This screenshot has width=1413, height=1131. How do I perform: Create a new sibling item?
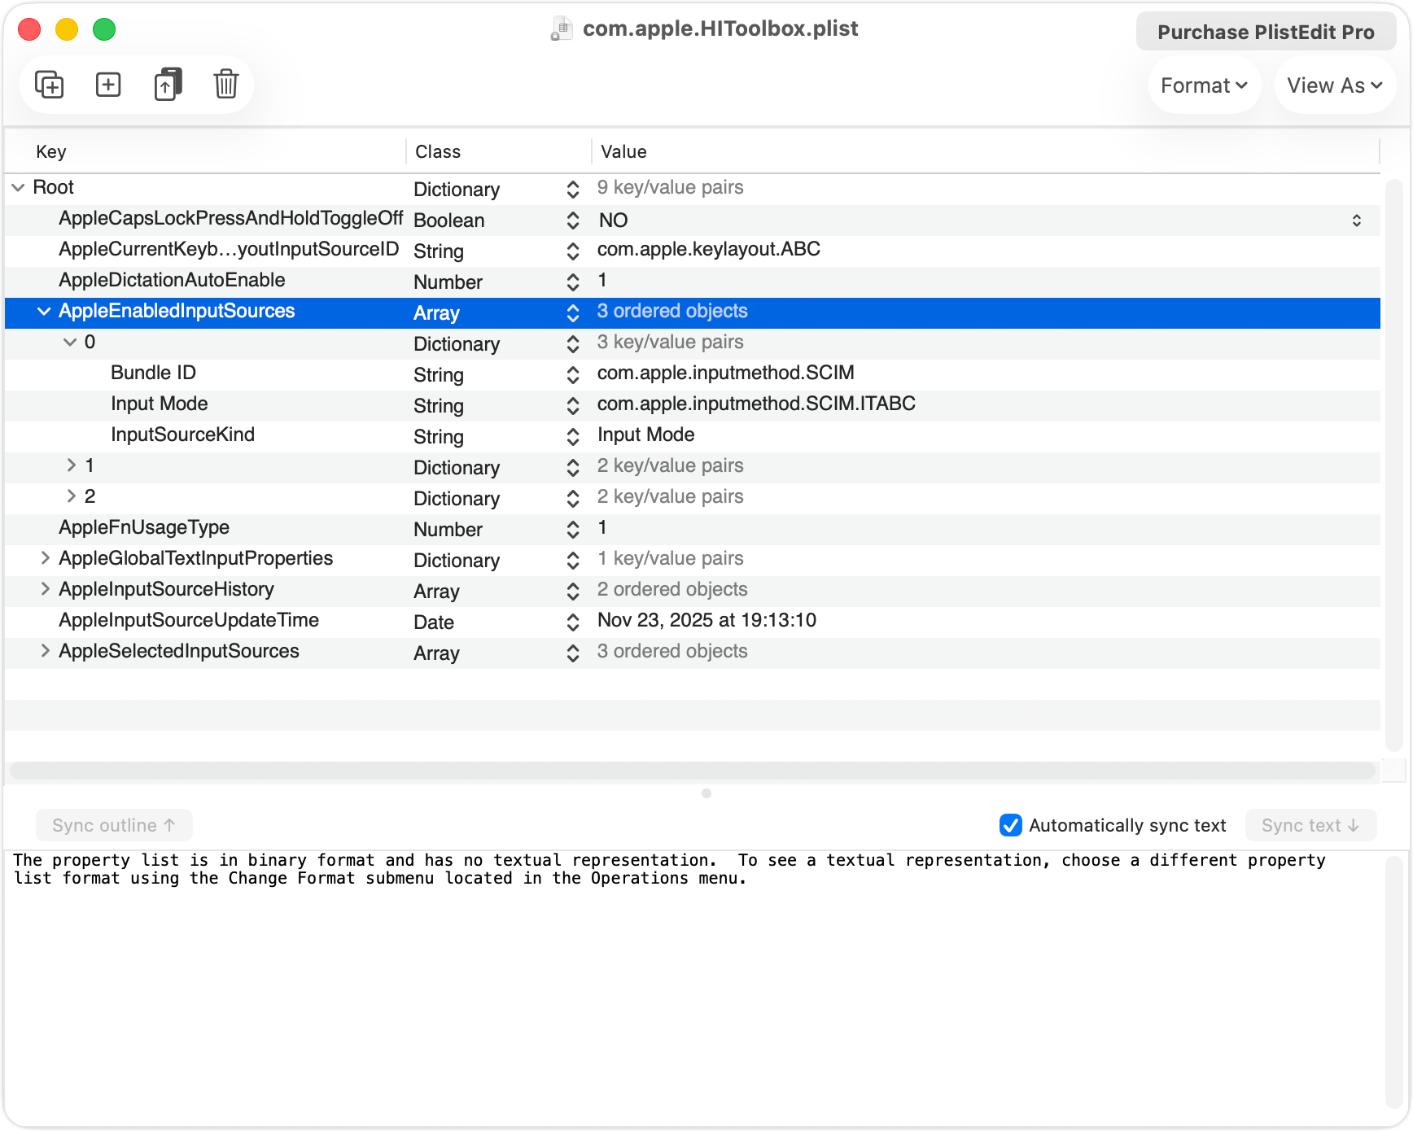pos(47,84)
